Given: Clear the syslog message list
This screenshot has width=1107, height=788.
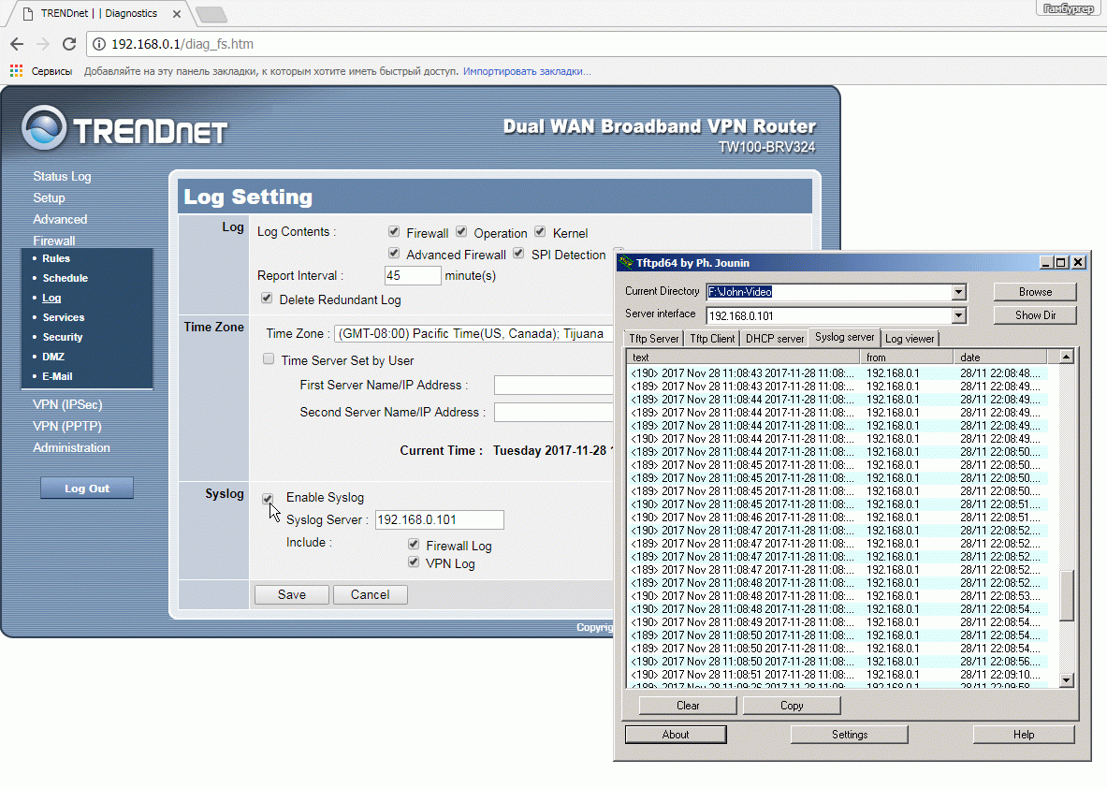Looking at the screenshot, I should [688, 706].
